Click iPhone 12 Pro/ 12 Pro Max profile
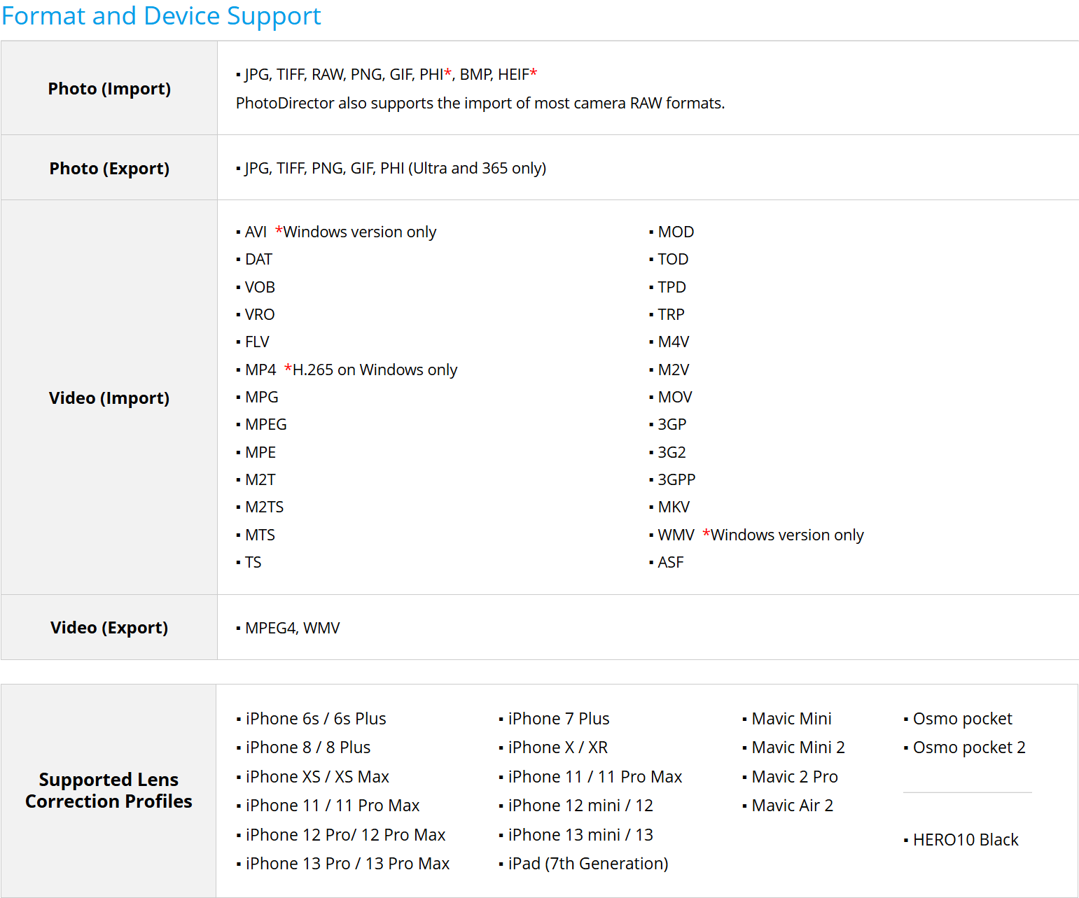 [345, 835]
